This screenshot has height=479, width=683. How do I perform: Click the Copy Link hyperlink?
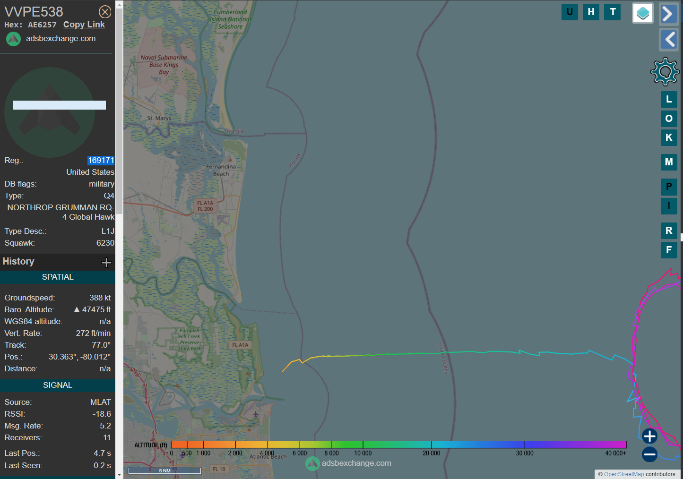[x=84, y=25]
